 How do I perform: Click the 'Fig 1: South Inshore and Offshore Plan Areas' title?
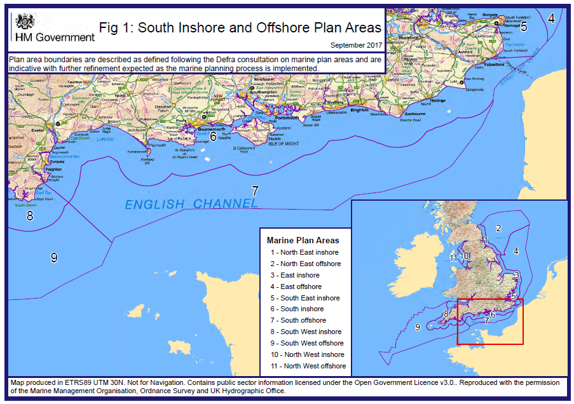(240, 28)
